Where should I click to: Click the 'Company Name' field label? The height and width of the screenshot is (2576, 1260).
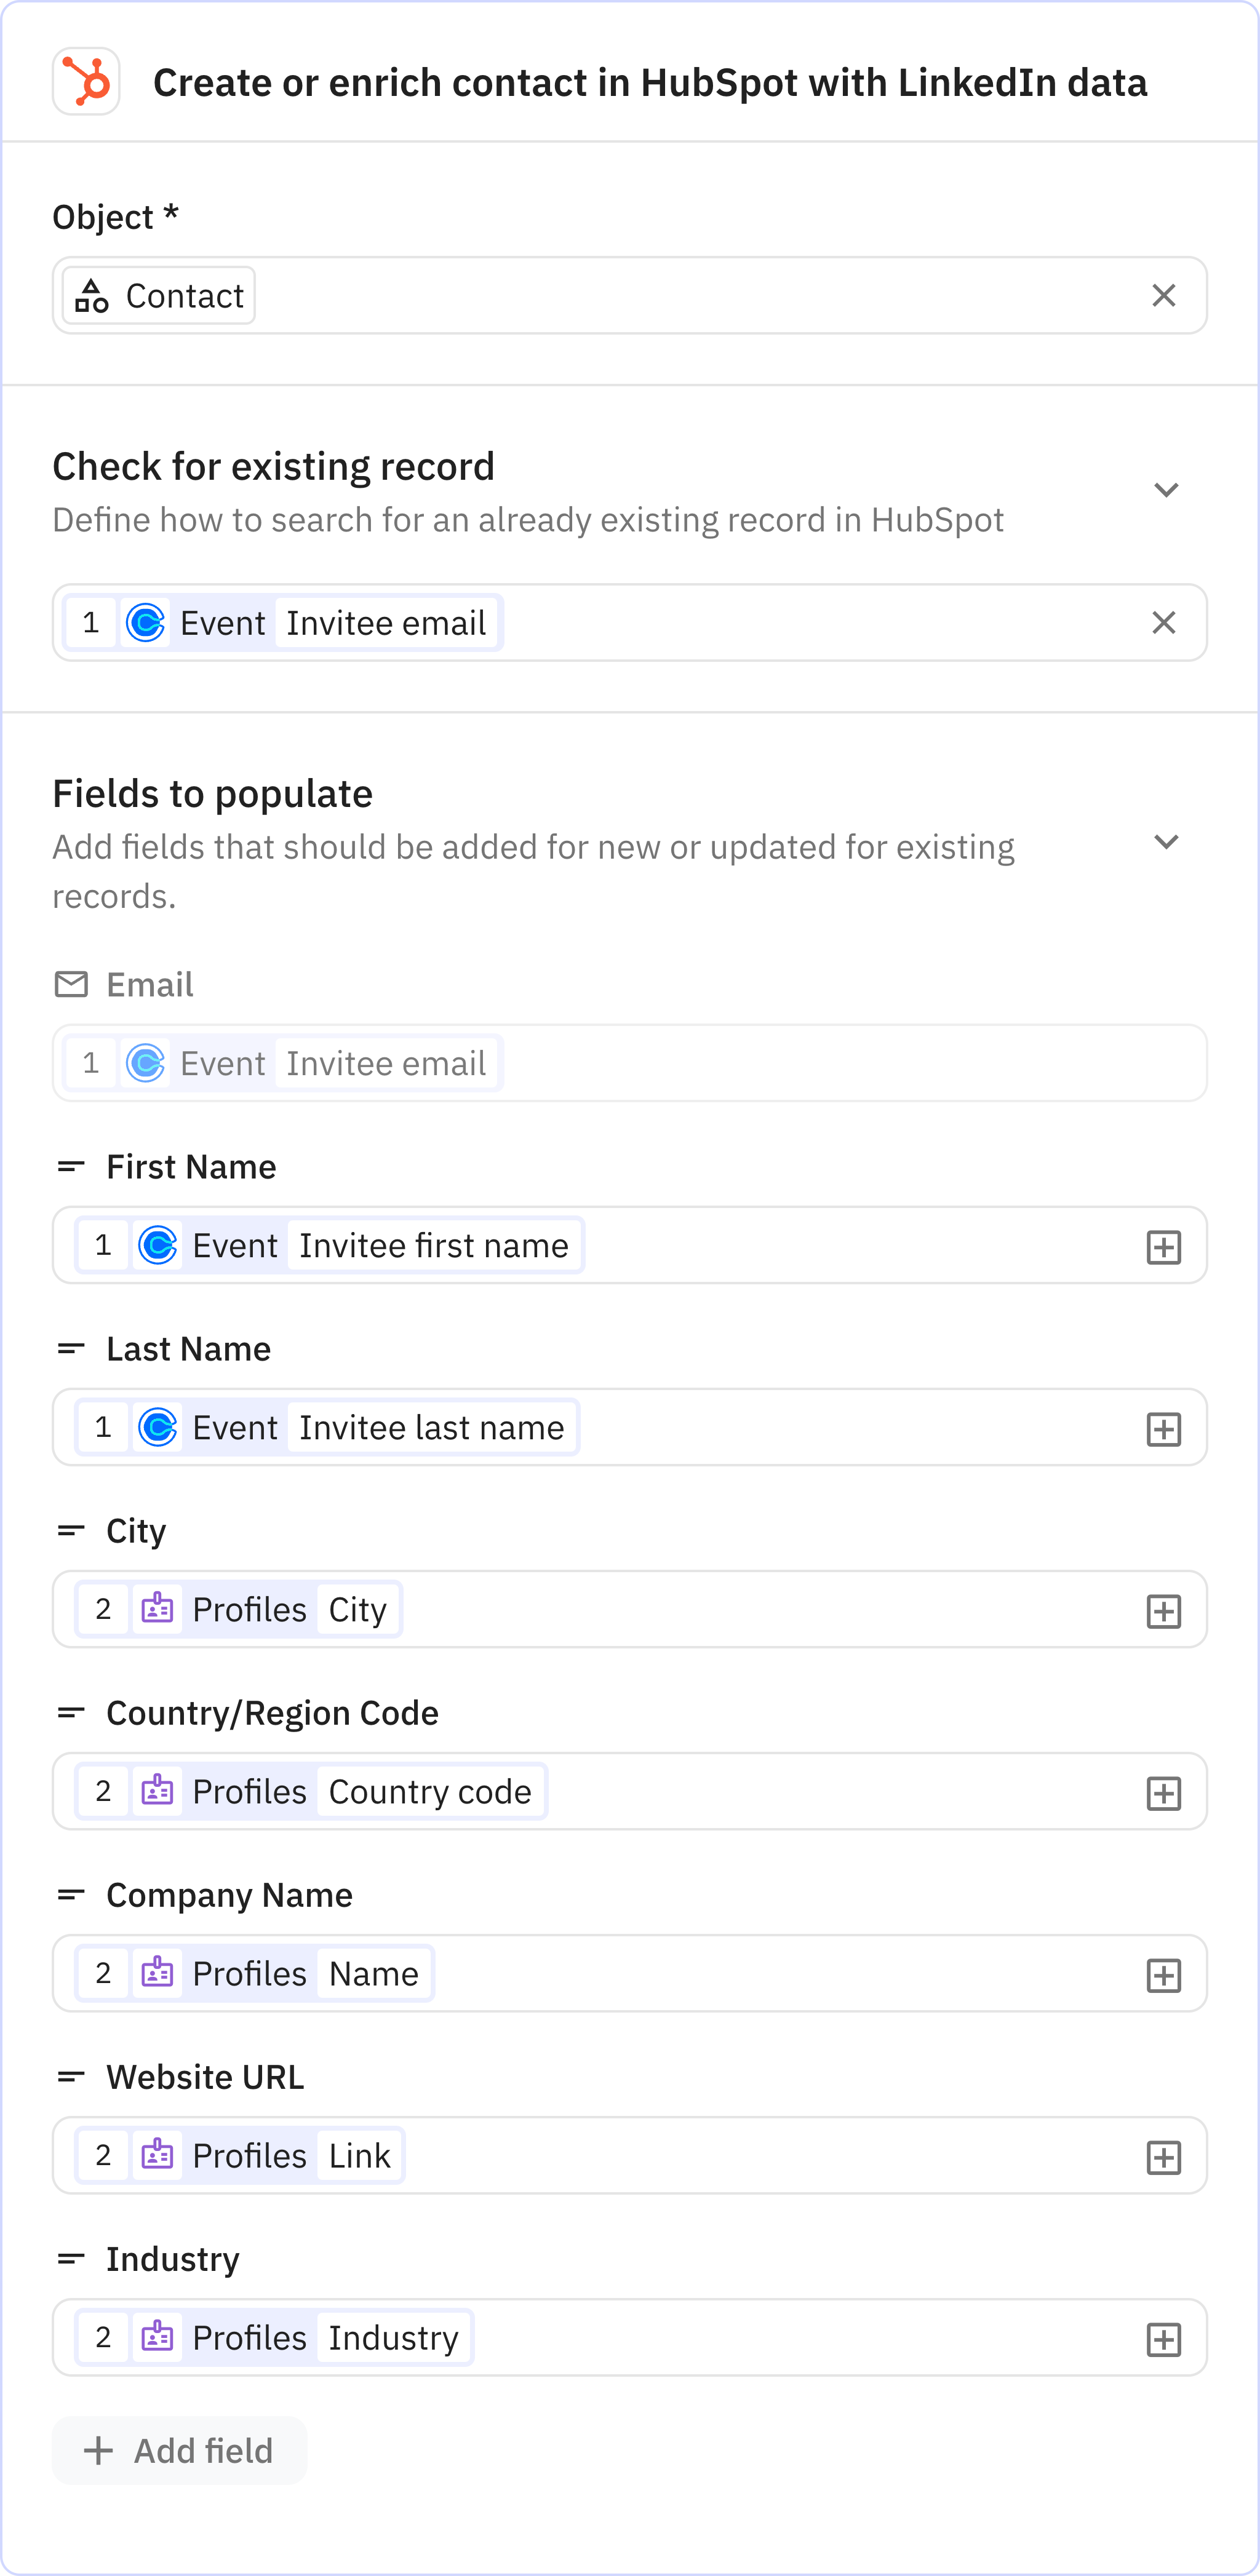pyautogui.click(x=230, y=1895)
